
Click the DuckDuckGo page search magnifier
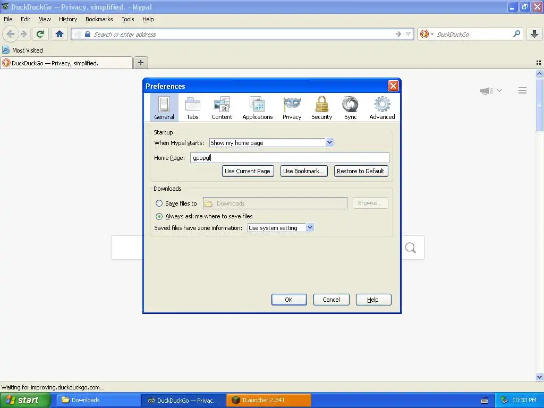tap(411, 248)
